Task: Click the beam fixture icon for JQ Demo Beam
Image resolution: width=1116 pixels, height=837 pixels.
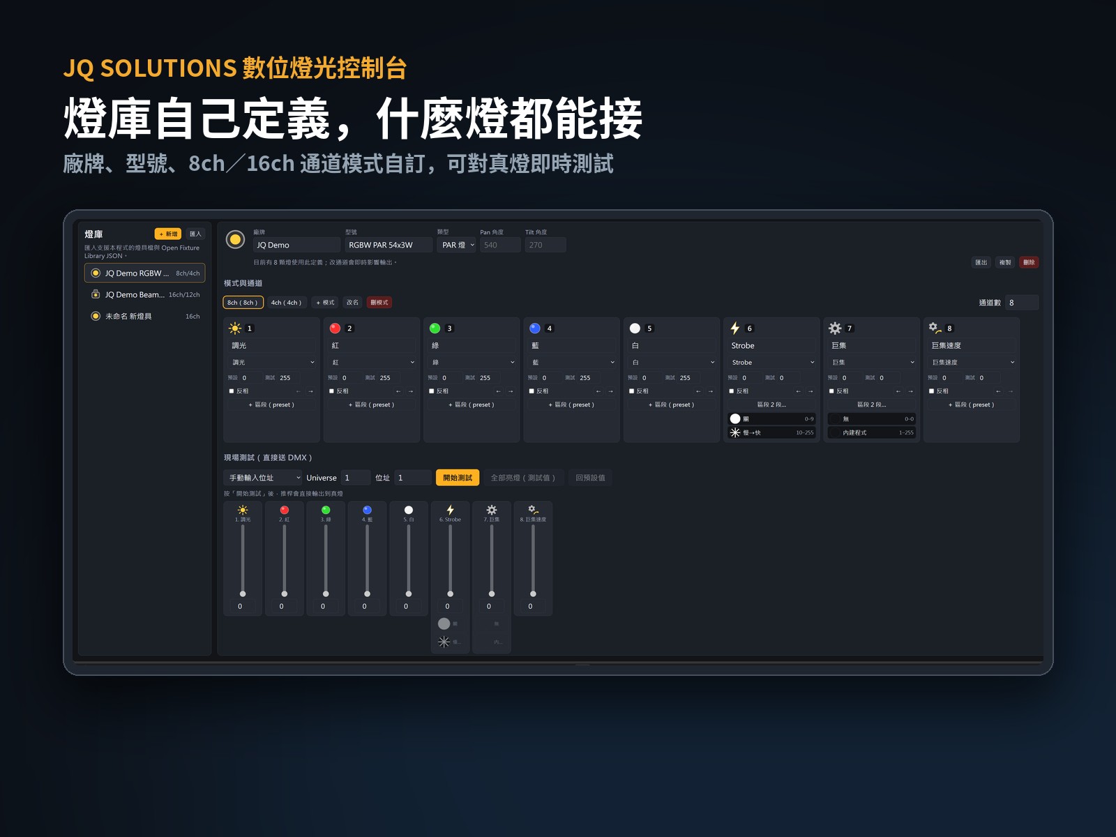Action: 96,294
